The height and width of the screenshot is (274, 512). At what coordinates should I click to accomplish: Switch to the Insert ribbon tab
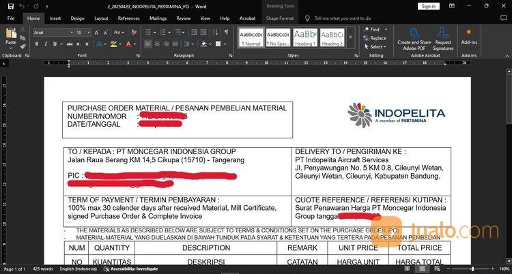55,18
